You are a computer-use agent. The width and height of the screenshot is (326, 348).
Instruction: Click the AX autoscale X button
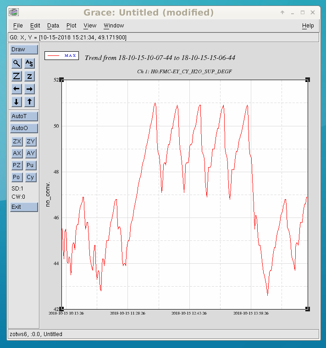(x=17, y=153)
